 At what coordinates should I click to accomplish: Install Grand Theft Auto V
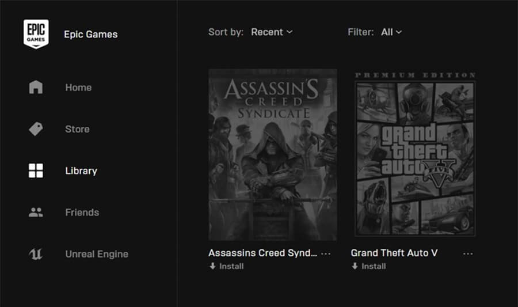[x=368, y=266]
